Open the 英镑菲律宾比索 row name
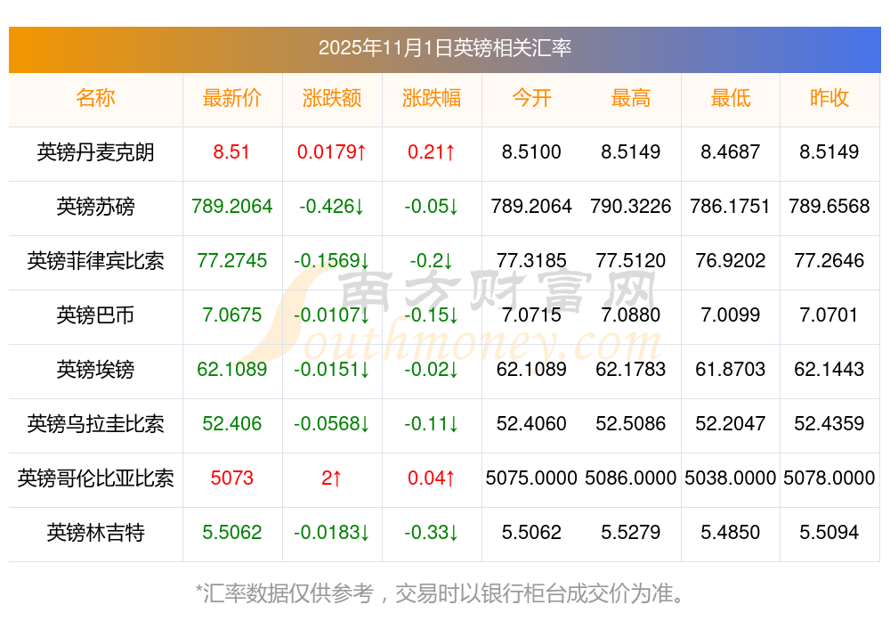 click(x=95, y=261)
